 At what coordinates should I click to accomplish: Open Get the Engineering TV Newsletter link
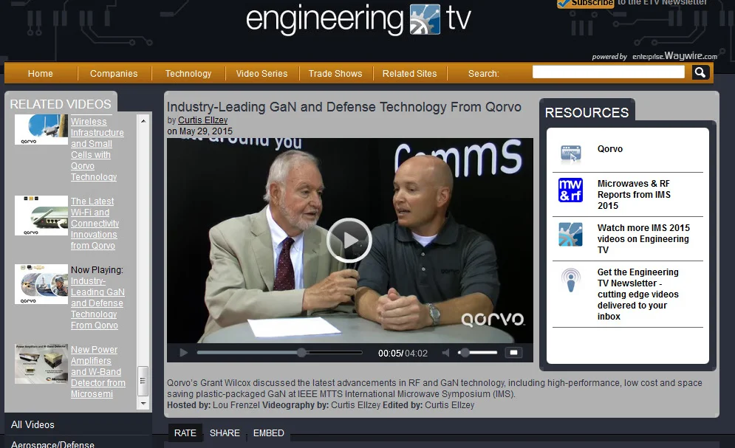point(638,294)
